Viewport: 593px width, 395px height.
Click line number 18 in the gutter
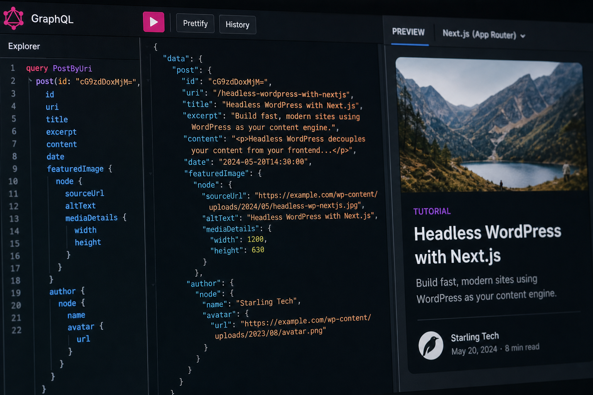(x=15, y=280)
